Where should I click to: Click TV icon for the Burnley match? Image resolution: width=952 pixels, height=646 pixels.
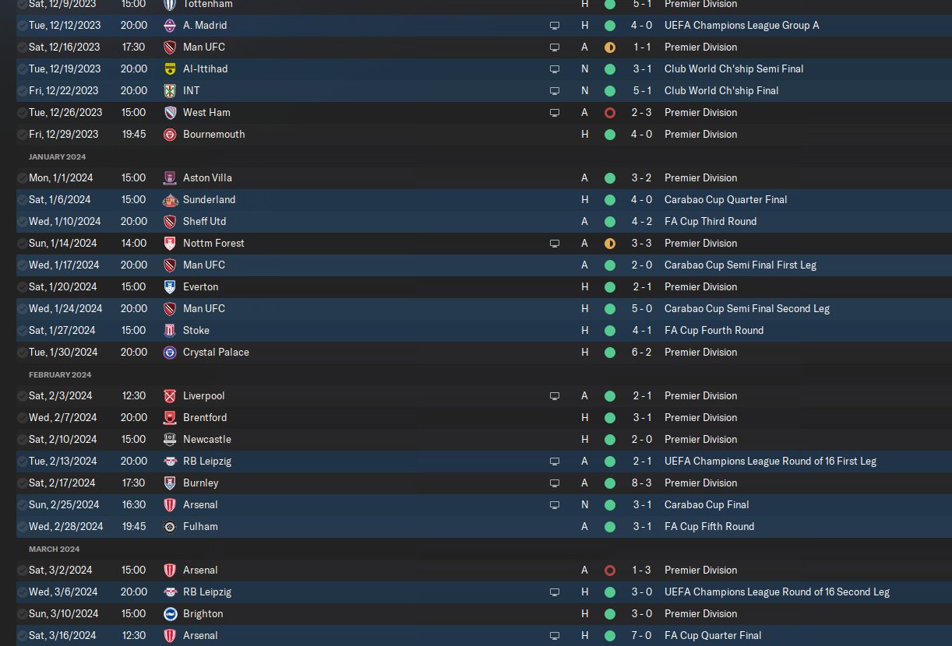[x=555, y=483]
